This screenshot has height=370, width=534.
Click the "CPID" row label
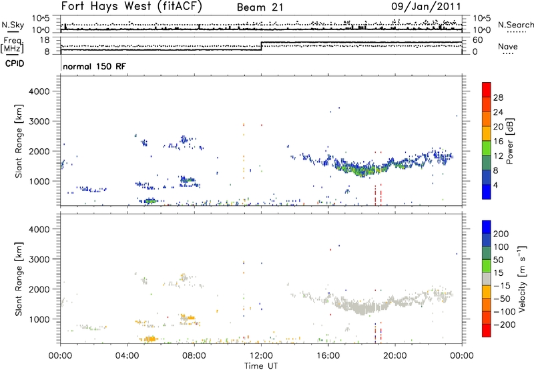(14, 63)
